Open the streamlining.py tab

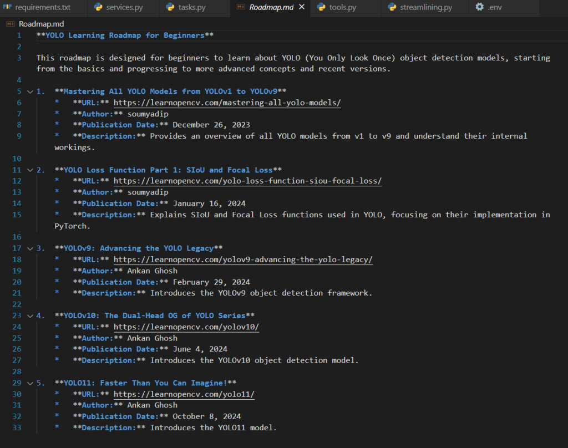point(426,8)
